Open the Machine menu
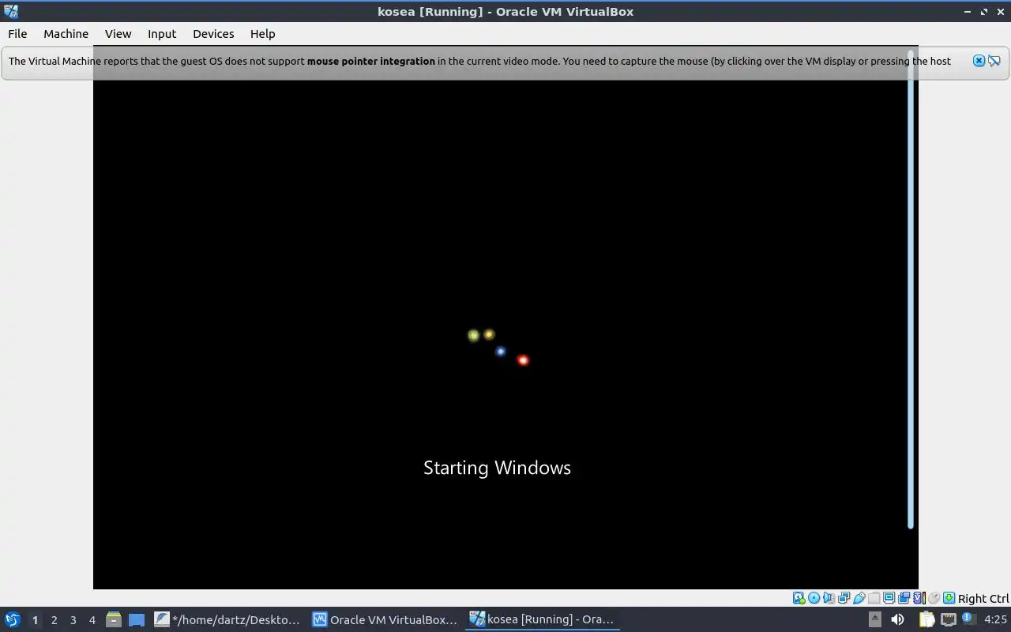 click(66, 34)
